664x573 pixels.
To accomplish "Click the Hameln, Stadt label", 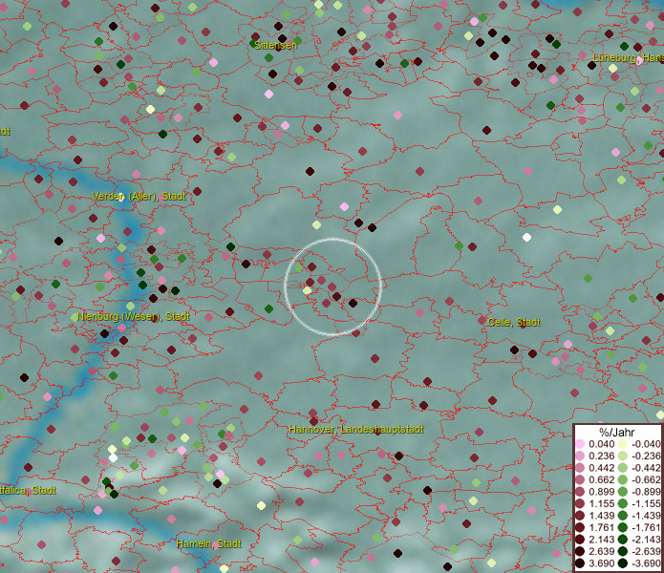I will coord(208,543).
